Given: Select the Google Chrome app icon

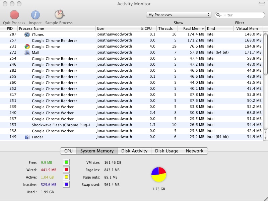Looking at the screenshot, I should coord(27,47).
